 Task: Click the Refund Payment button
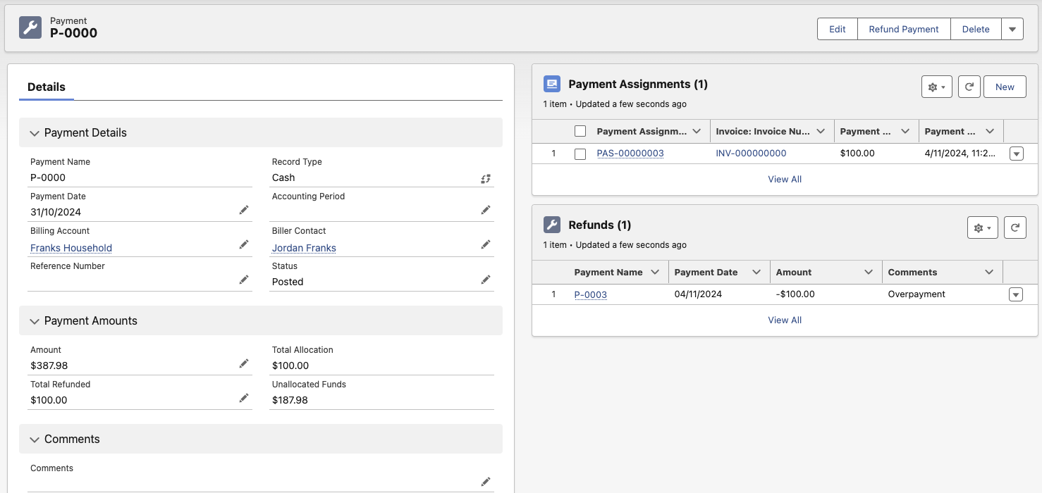tap(903, 29)
